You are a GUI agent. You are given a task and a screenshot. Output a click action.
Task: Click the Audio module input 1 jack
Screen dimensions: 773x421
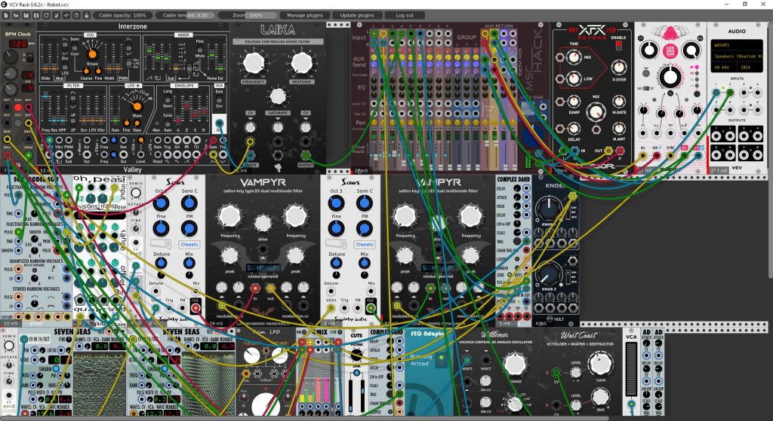point(716,93)
